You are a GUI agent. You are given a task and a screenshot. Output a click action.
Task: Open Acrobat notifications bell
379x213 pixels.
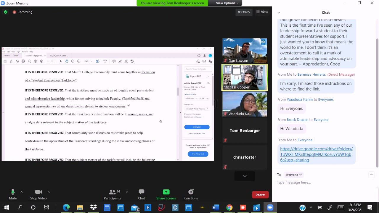click(x=204, y=56)
